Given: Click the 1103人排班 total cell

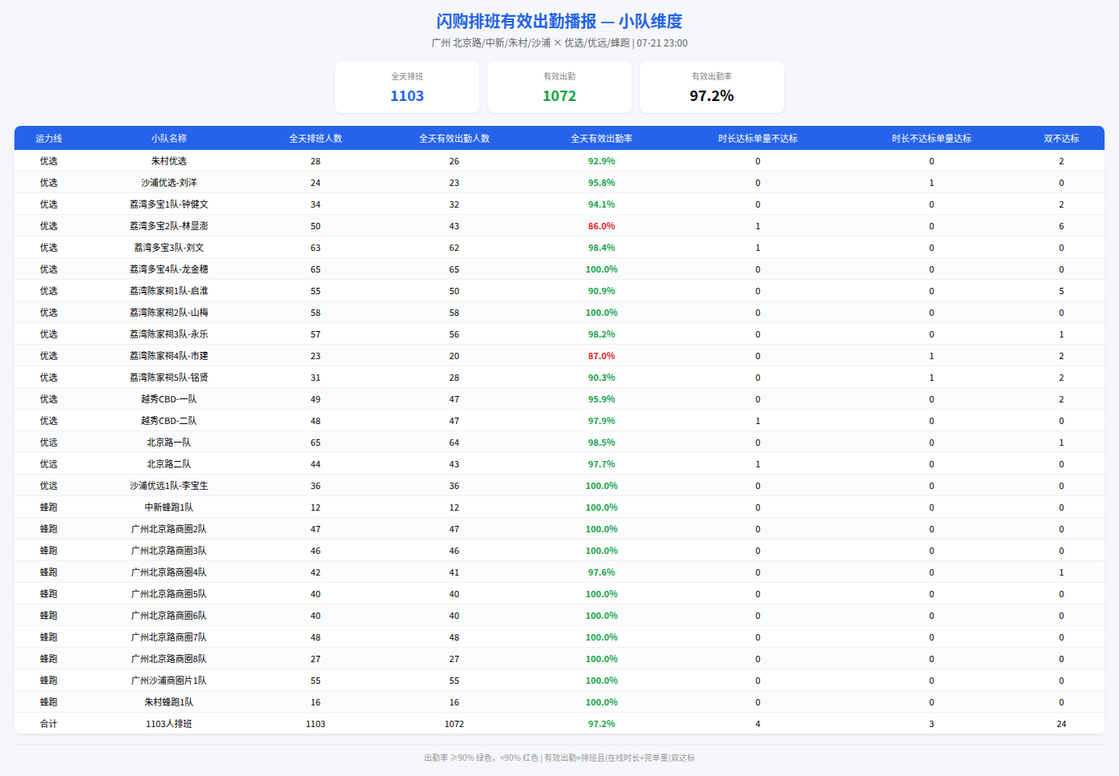Looking at the screenshot, I should [169, 724].
